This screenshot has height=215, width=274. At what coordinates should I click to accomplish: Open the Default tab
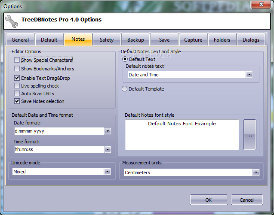[x=49, y=40]
